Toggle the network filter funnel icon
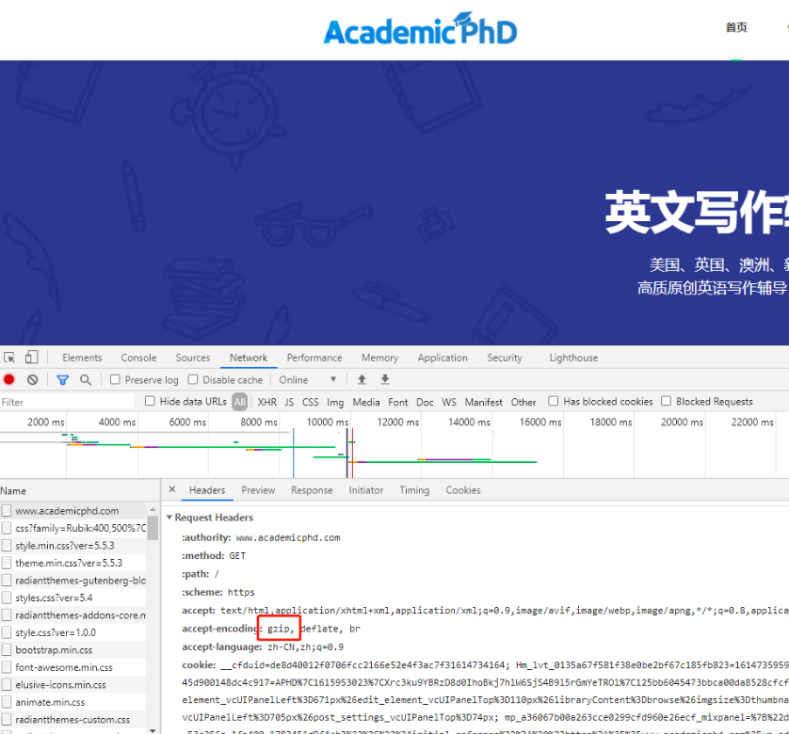Image resolution: width=789 pixels, height=734 pixels. coord(63,380)
